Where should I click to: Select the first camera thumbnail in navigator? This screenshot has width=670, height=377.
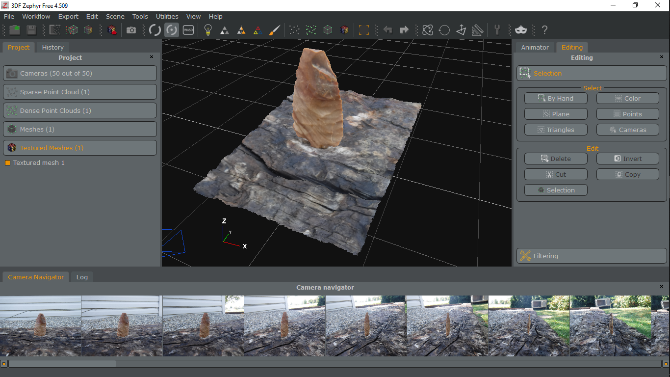tap(41, 325)
